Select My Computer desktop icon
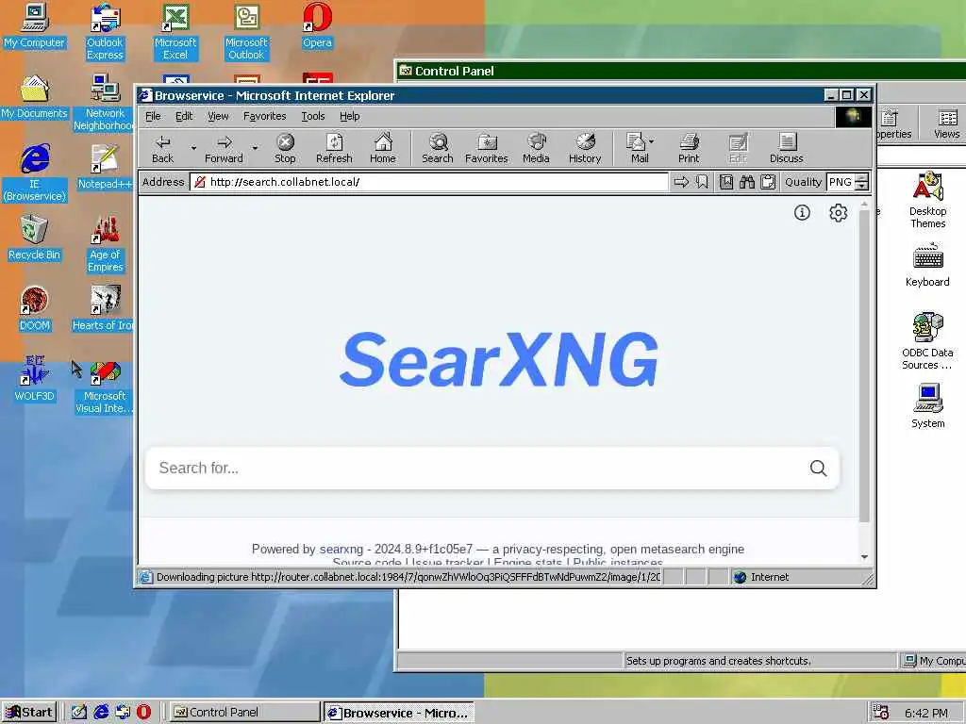This screenshot has width=966, height=724. point(35,25)
